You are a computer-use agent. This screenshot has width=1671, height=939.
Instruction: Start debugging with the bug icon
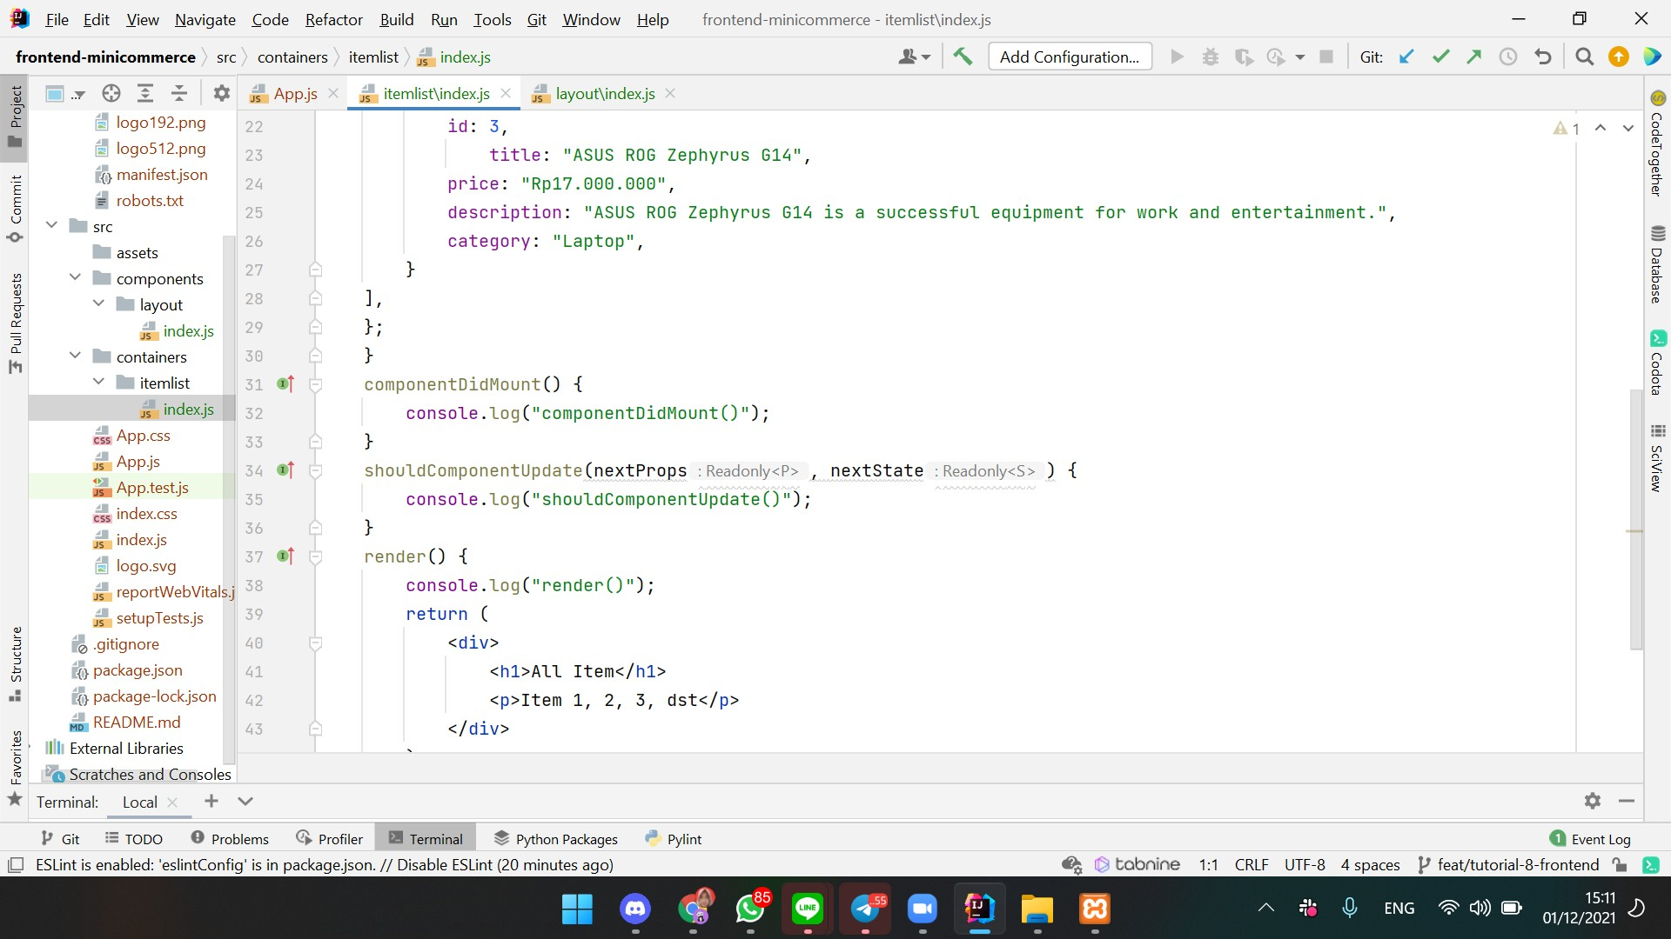click(x=1211, y=56)
